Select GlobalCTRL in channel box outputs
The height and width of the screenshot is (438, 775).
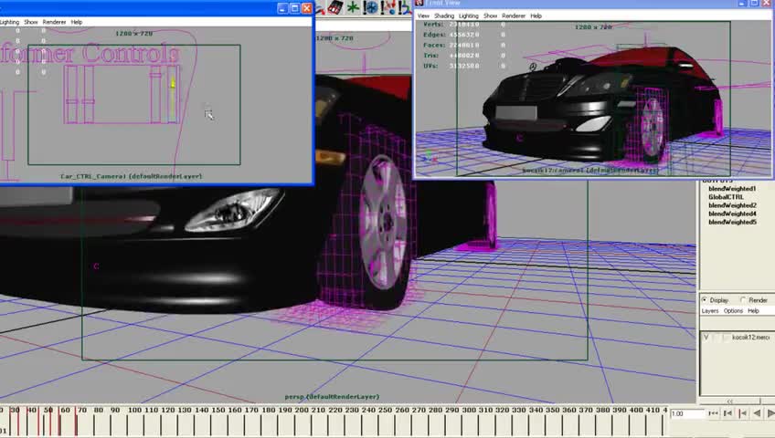(726, 197)
